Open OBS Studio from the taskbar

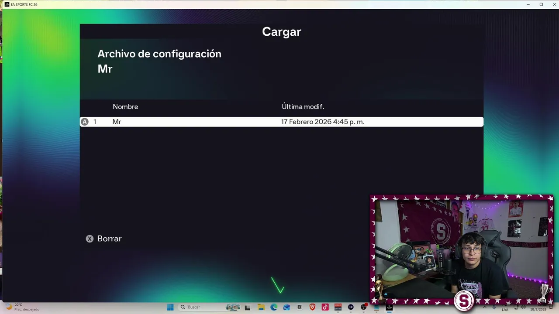363,307
